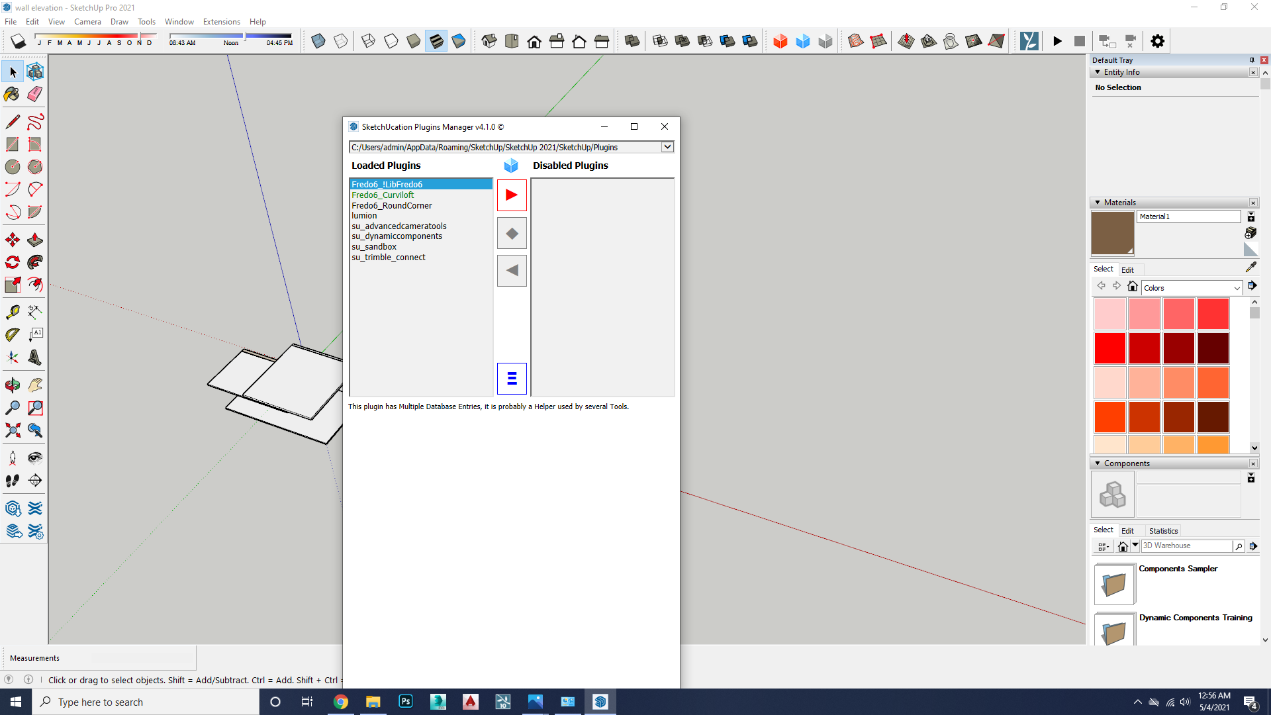Select the Paint Bucket tool
Image resolution: width=1271 pixels, height=715 pixels.
coord(12,94)
